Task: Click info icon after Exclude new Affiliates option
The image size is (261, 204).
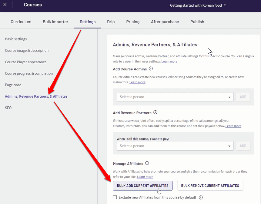Action: click(x=201, y=197)
